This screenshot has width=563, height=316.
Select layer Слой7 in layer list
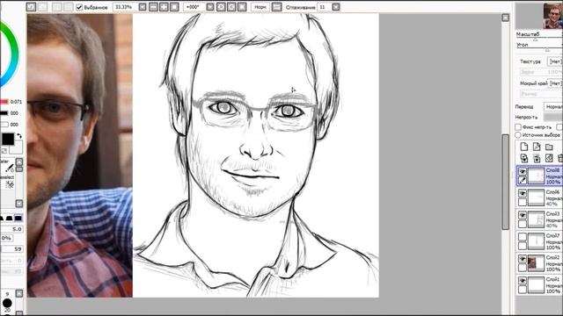coord(539,241)
